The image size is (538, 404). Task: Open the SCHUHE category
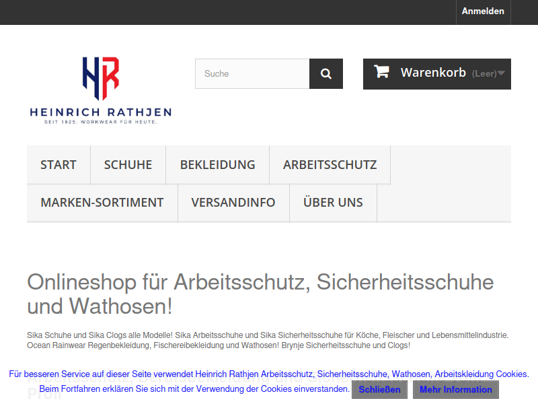(128, 165)
